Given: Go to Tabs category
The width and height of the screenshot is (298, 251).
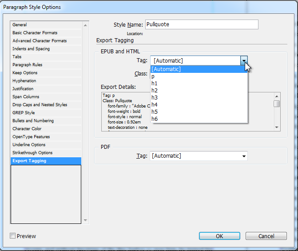Looking at the screenshot, I should [x=46, y=57].
